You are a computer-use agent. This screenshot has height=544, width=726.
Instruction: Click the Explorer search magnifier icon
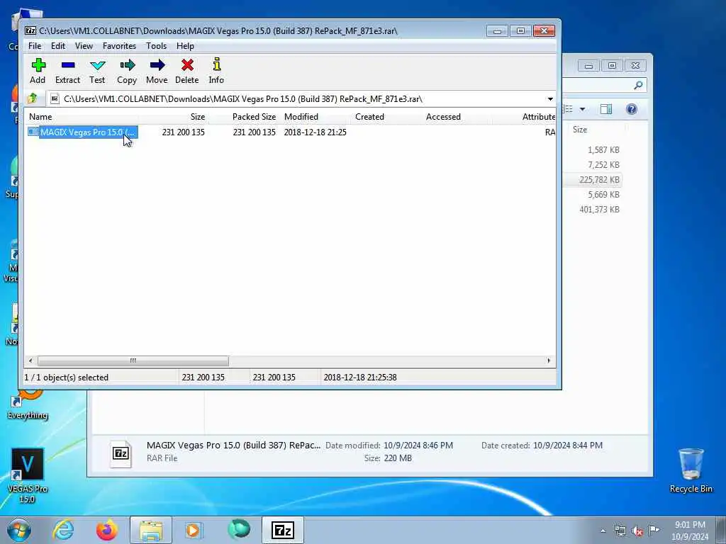point(638,85)
